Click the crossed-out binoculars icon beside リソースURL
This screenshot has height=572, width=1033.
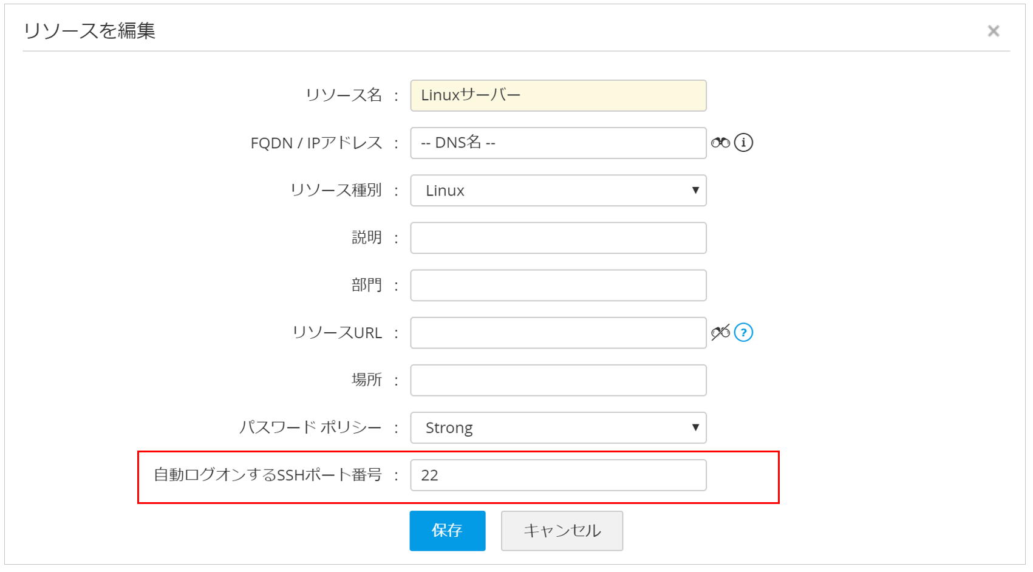[720, 333]
